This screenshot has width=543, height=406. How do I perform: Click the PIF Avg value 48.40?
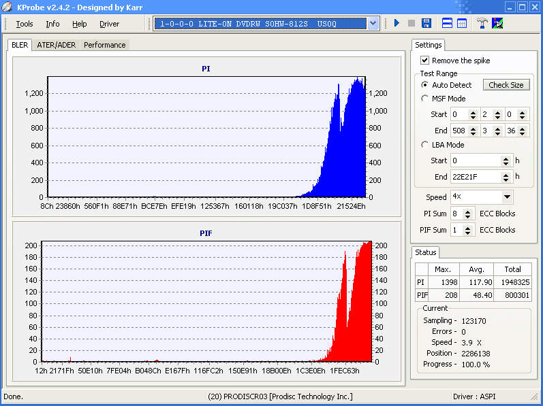point(476,295)
